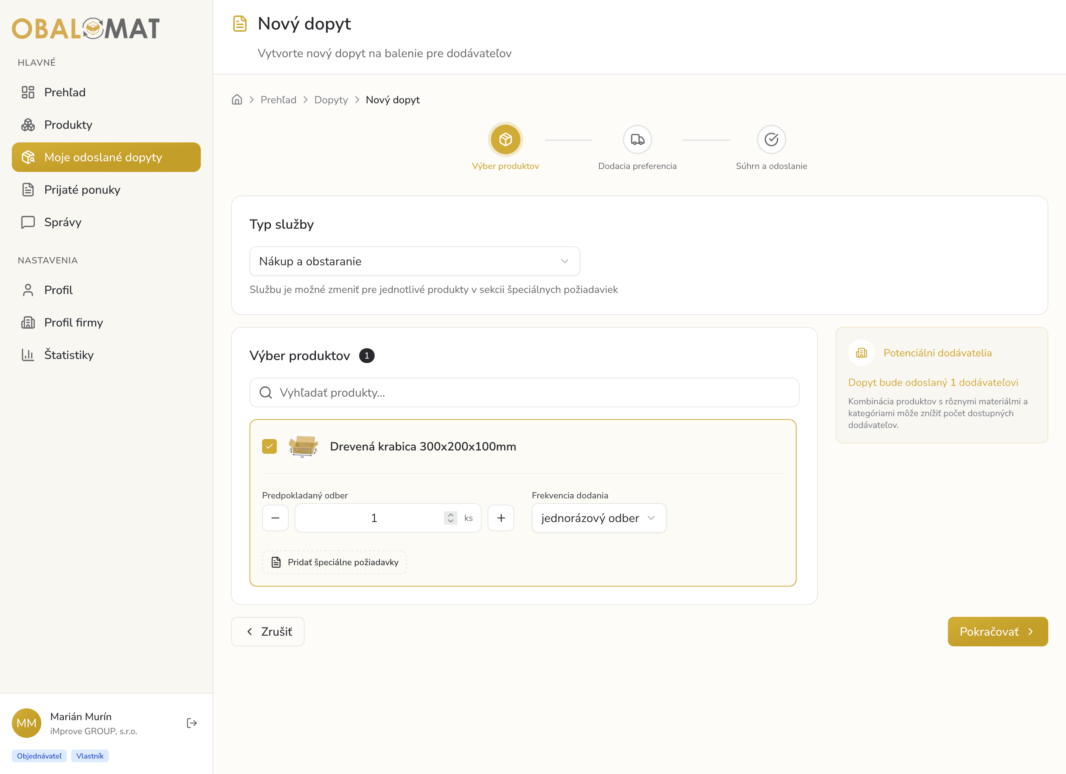Click the Dodacia preferencia truck step icon
Viewport: 1066px width, 774px height.
pos(637,139)
